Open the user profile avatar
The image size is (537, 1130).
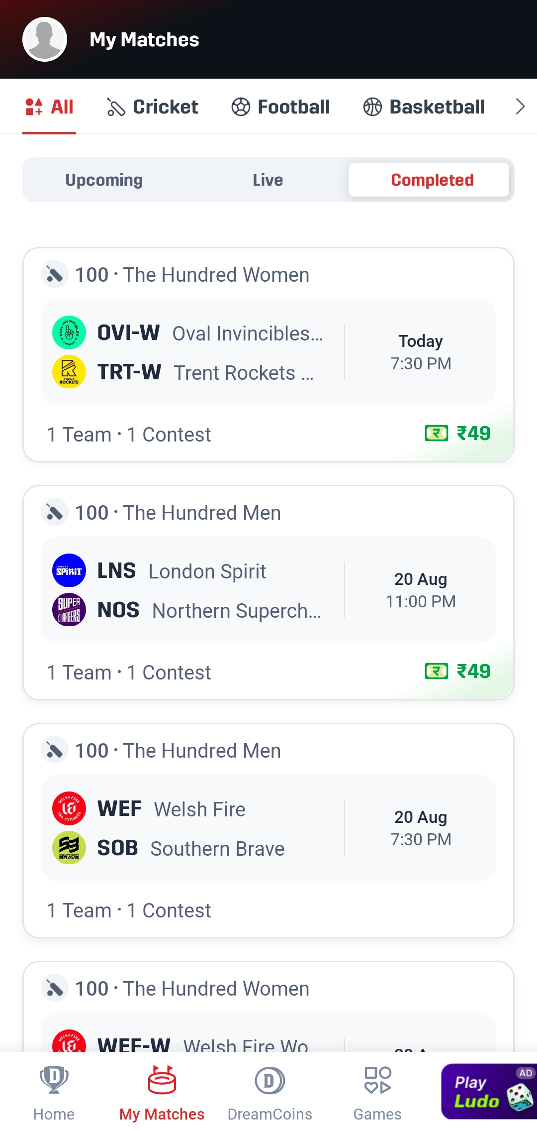click(x=45, y=39)
